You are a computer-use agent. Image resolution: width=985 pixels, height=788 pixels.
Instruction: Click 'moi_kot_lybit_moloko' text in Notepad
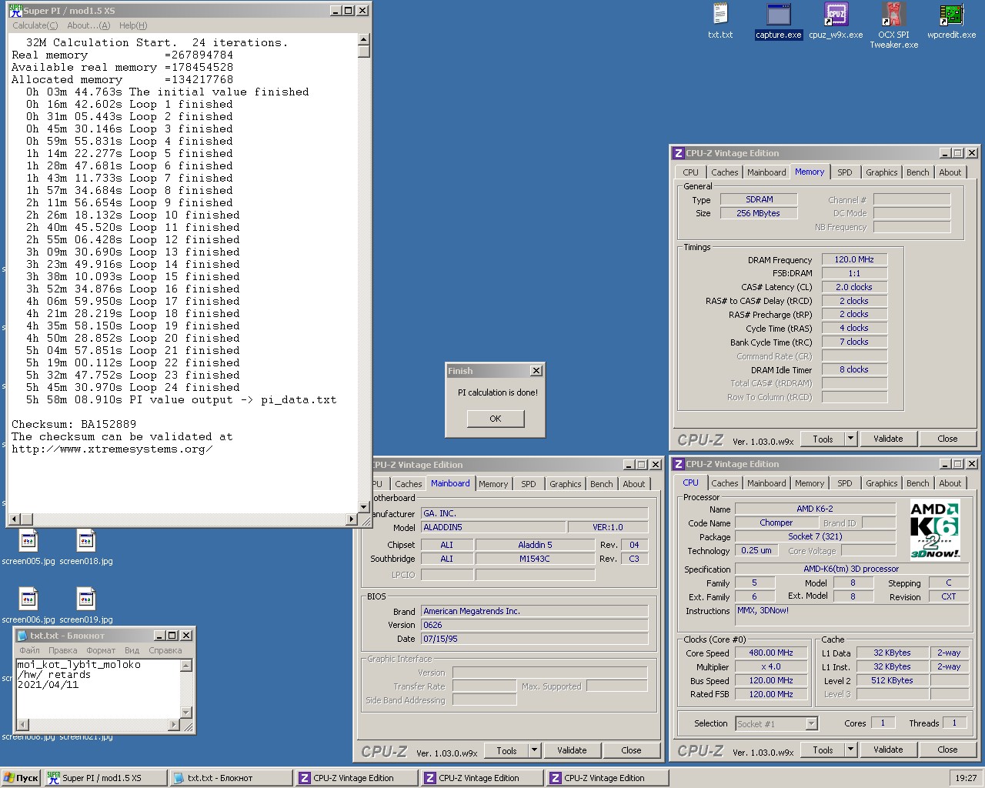coord(79,664)
